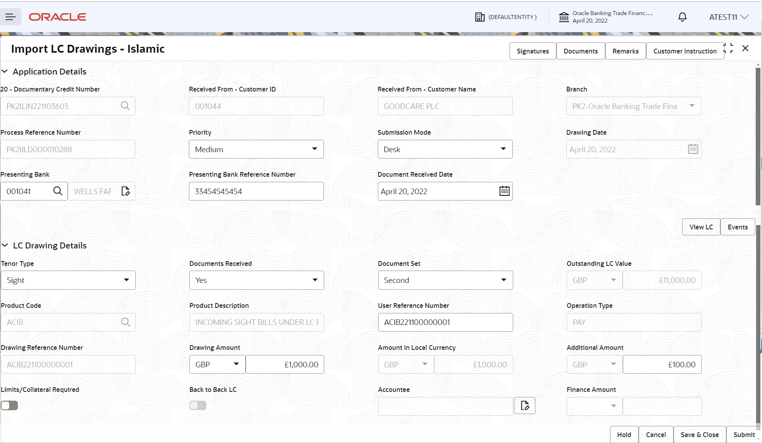Click the DEFAULTENTITY building icon
This screenshot has width=762, height=443.
pyautogui.click(x=480, y=17)
